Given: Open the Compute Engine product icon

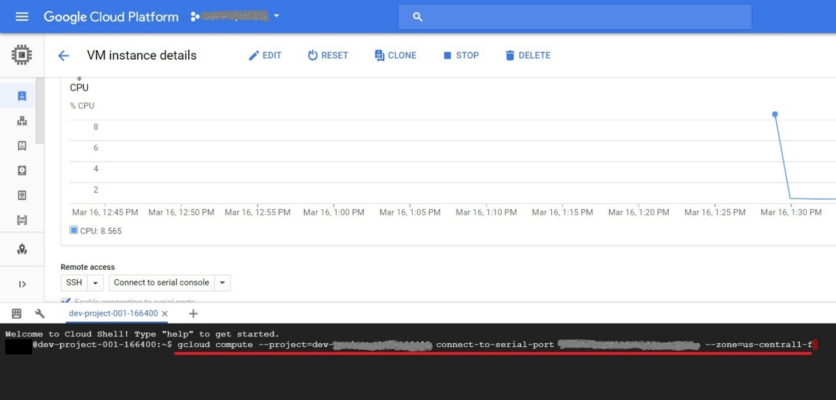Looking at the screenshot, I should click(x=22, y=54).
